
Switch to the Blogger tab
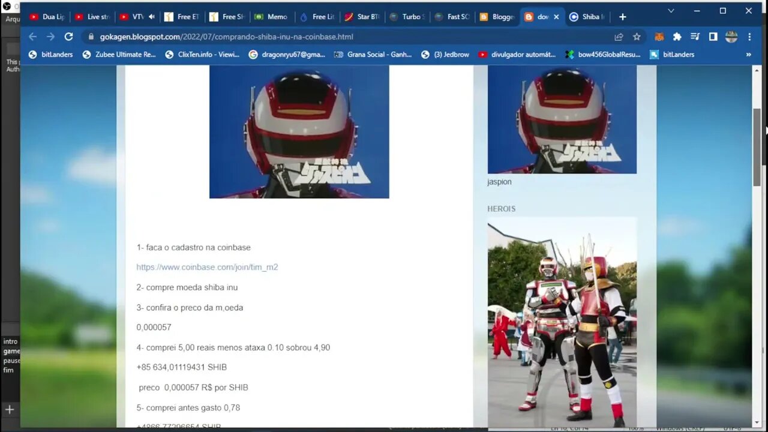[497, 17]
